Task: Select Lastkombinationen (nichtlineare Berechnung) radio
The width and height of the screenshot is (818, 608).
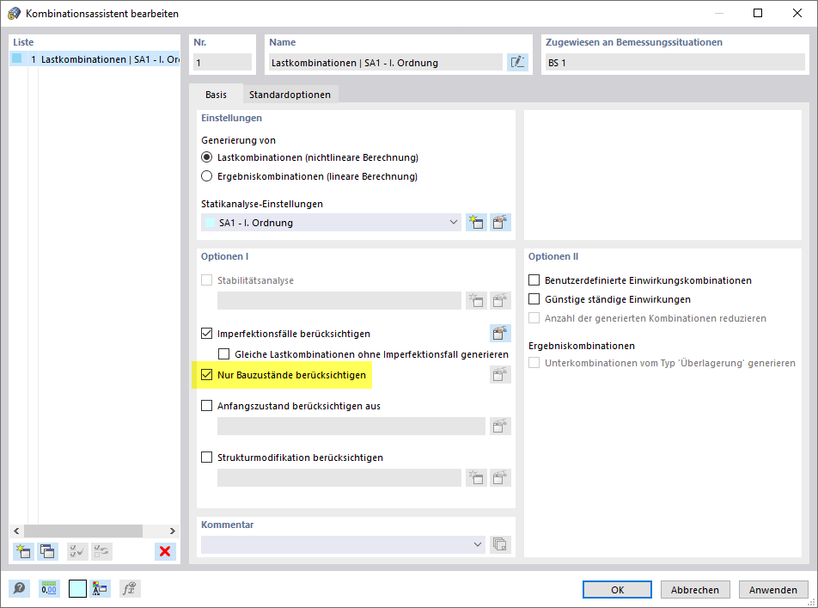Action: (x=206, y=157)
